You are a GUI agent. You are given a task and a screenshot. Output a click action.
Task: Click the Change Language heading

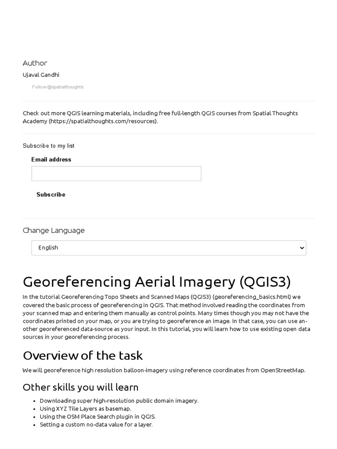tap(54, 231)
